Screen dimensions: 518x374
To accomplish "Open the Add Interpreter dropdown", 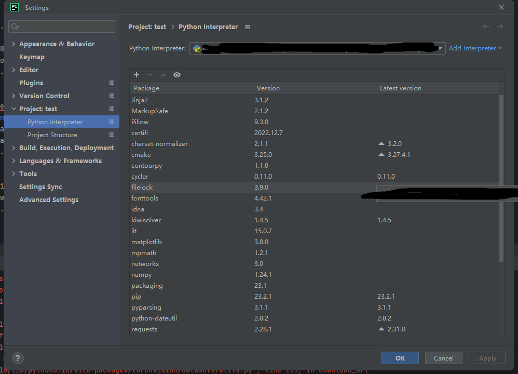I will click(475, 48).
